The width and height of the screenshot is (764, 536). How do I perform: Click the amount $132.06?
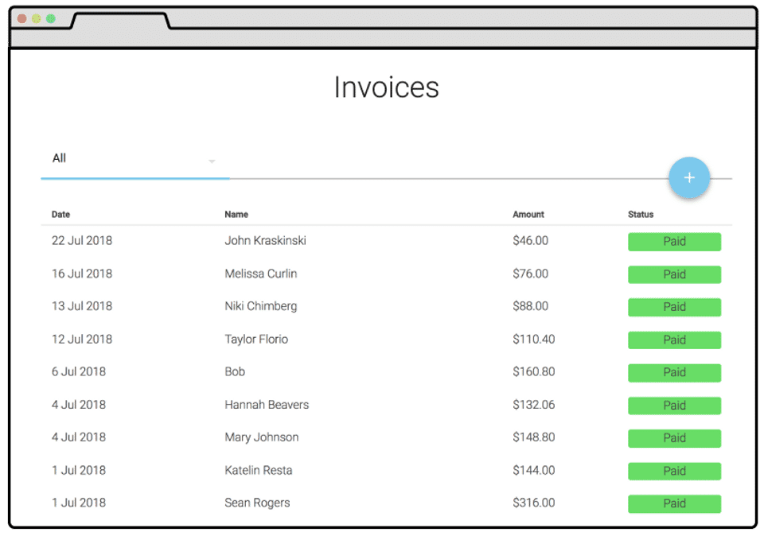tap(533, 405)
